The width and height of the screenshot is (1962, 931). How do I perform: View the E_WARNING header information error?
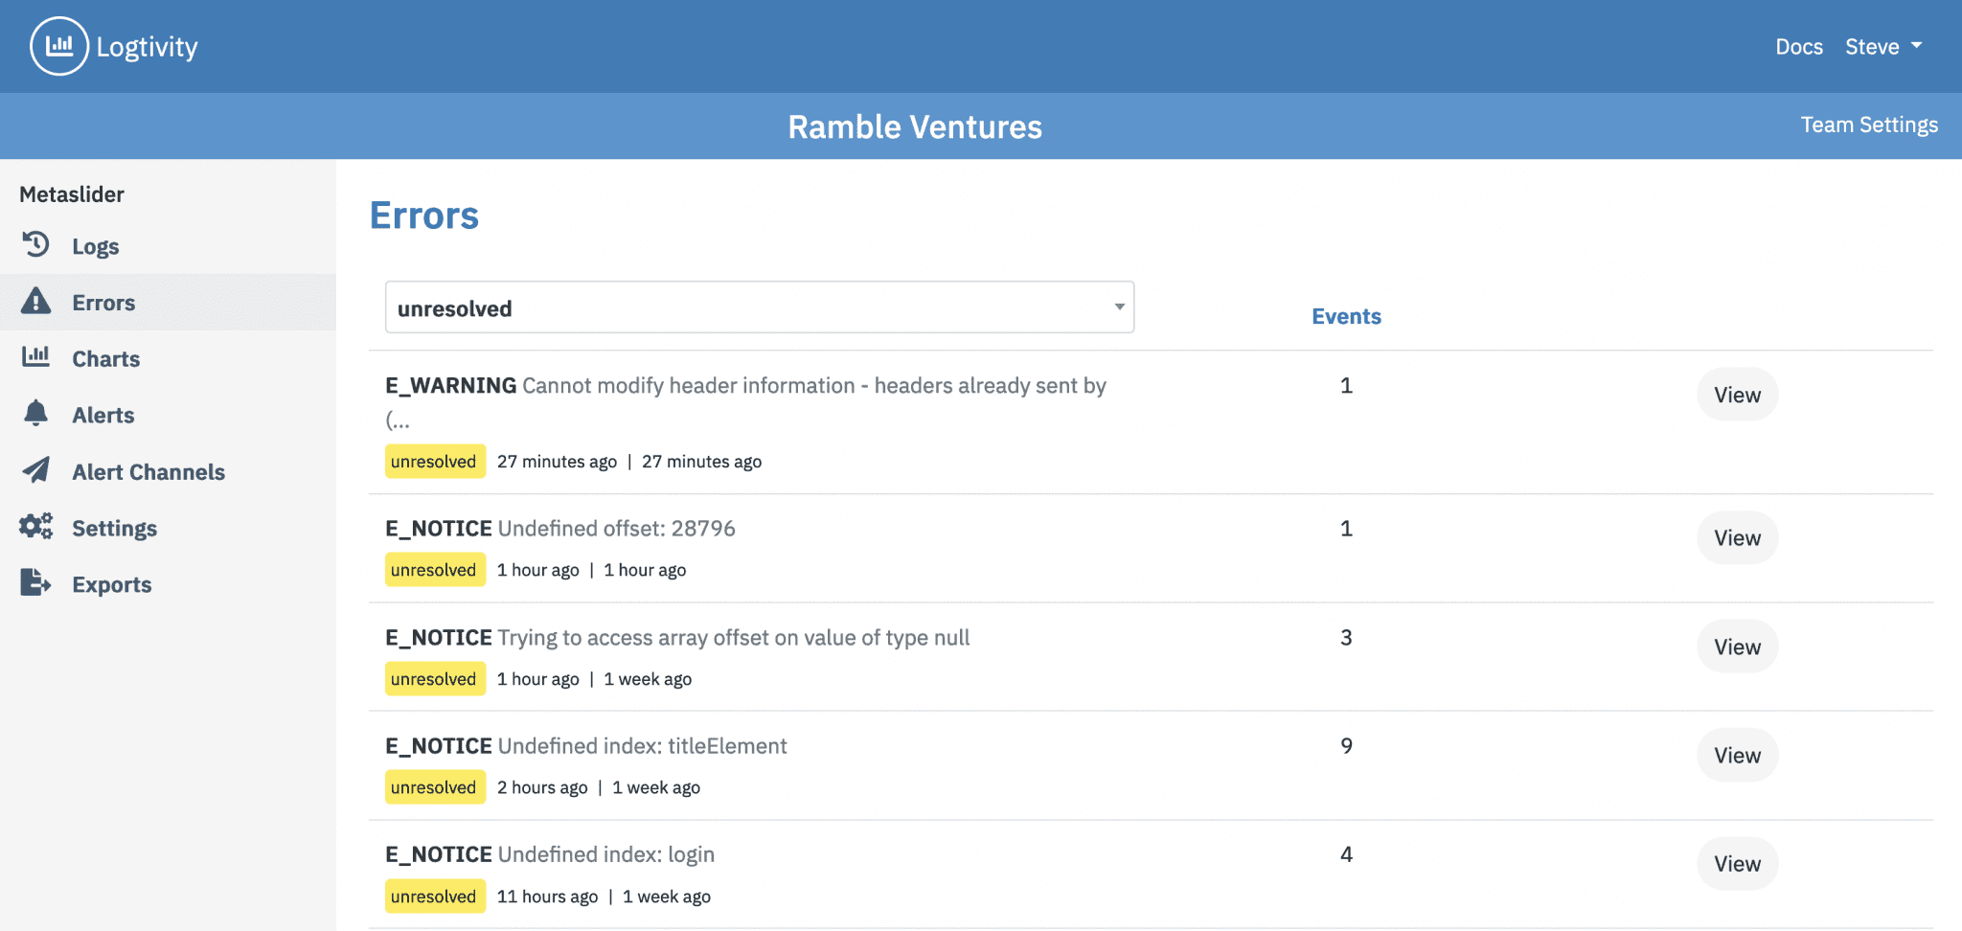(x=1736, y=395)
